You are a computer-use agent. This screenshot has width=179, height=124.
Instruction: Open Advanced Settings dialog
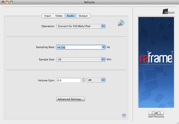[x=71, y=99]
